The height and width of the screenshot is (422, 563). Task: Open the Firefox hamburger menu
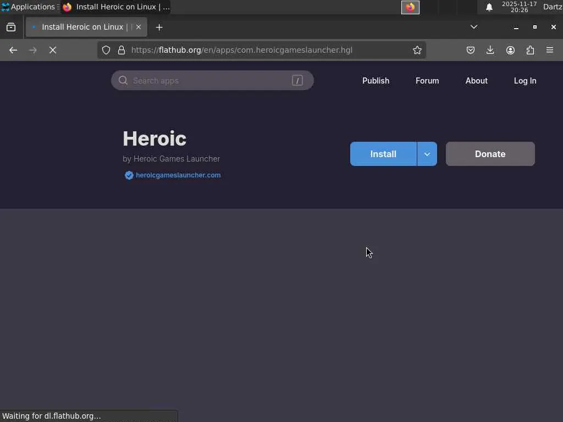[550, 50]
